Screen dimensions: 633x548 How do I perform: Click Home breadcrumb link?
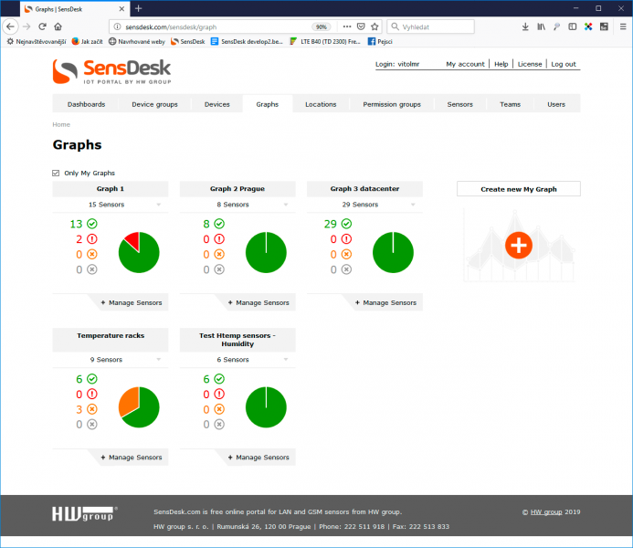tap(61, 125)
